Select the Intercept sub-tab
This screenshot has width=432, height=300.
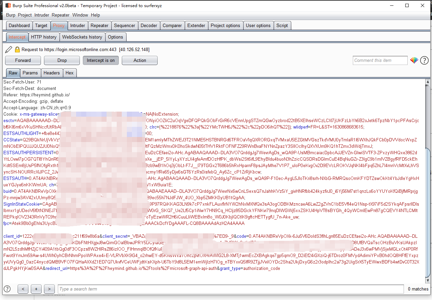point(17,37)
